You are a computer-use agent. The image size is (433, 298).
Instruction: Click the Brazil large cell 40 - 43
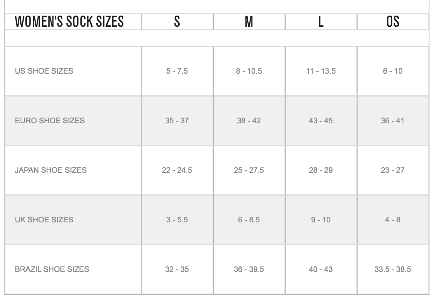pyautogui.click(x=321, y=269)
